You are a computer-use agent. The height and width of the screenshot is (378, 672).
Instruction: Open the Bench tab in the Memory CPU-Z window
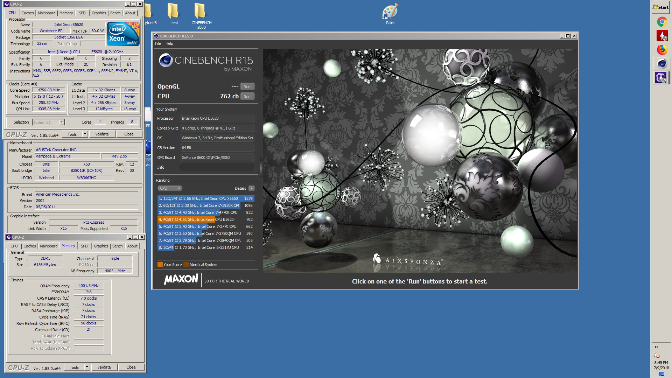pos(118,246)
